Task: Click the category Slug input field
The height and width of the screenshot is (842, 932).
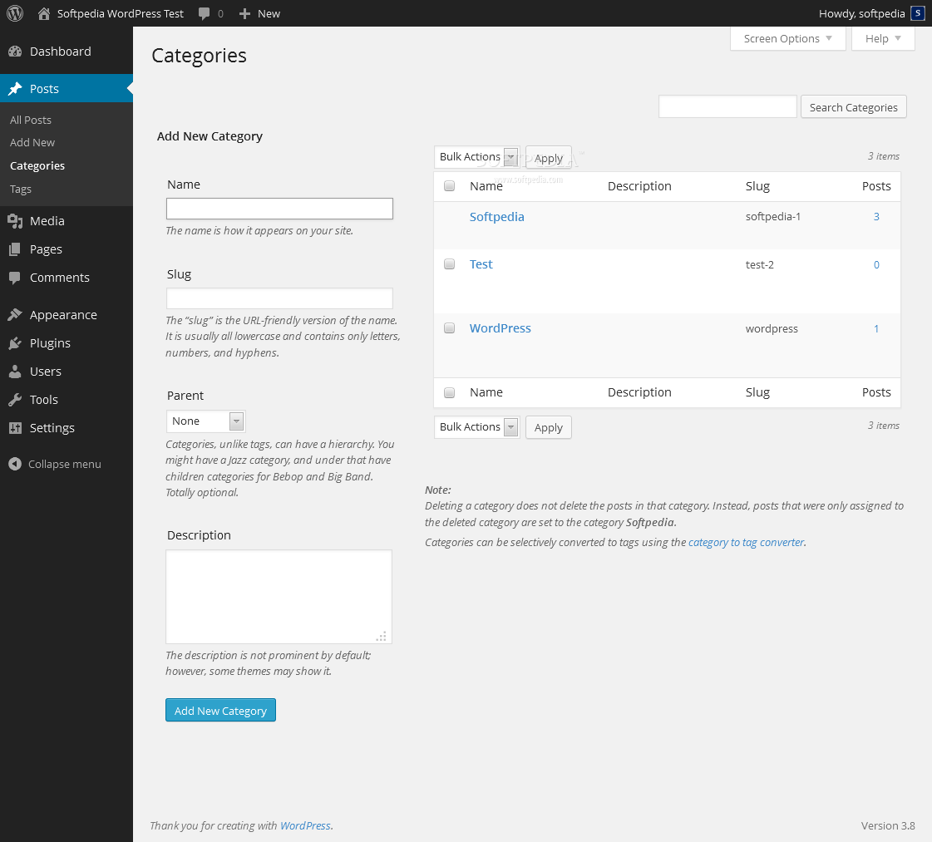Action: click(279, 298)
